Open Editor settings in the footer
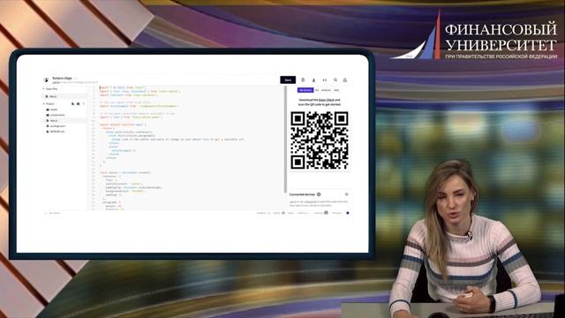The width and height of the screenshot is (565, 318). (279, 213)
